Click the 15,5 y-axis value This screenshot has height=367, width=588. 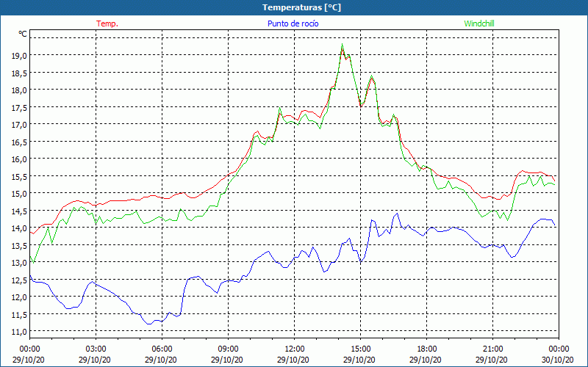click(x=19, y=176)
